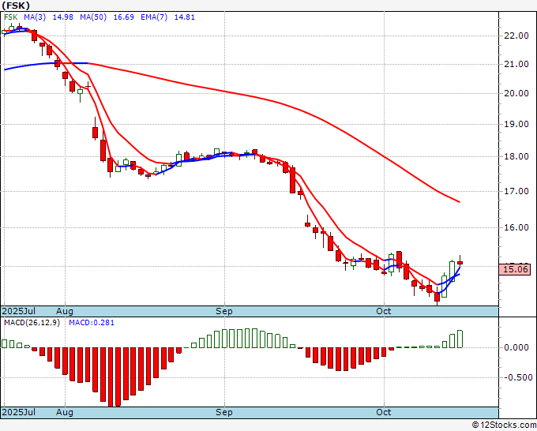
Task: Click the end of the 50-day moving average line
Action: click(460, 202)
